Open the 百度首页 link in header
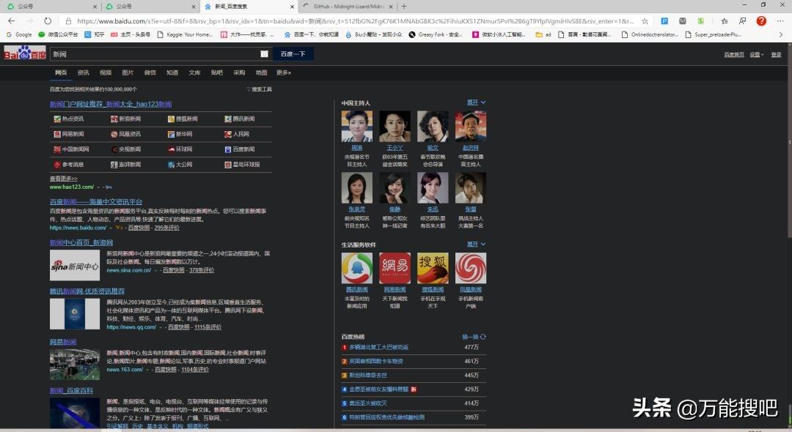The width and height of the screenshot is (792, 432). click(x=733, y=54)
